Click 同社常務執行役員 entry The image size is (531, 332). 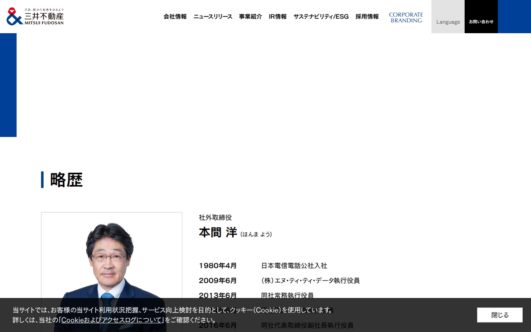tap(287, 295)
